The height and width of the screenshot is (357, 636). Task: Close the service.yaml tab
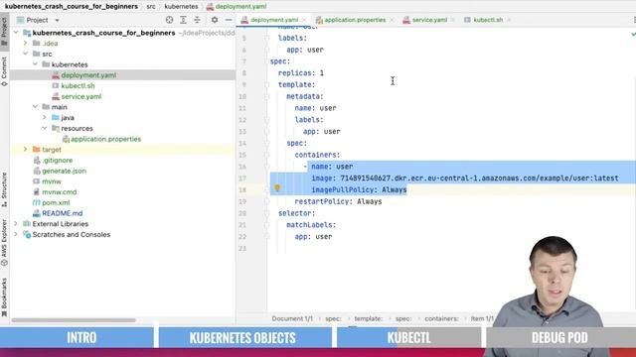point(453,20)
